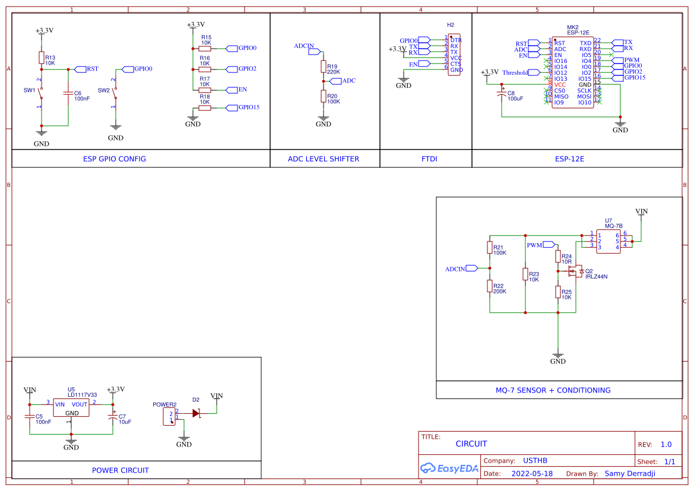Select the 10uF capacitor C7
This screenshot has width=694, height=491.
click(113, 418)
